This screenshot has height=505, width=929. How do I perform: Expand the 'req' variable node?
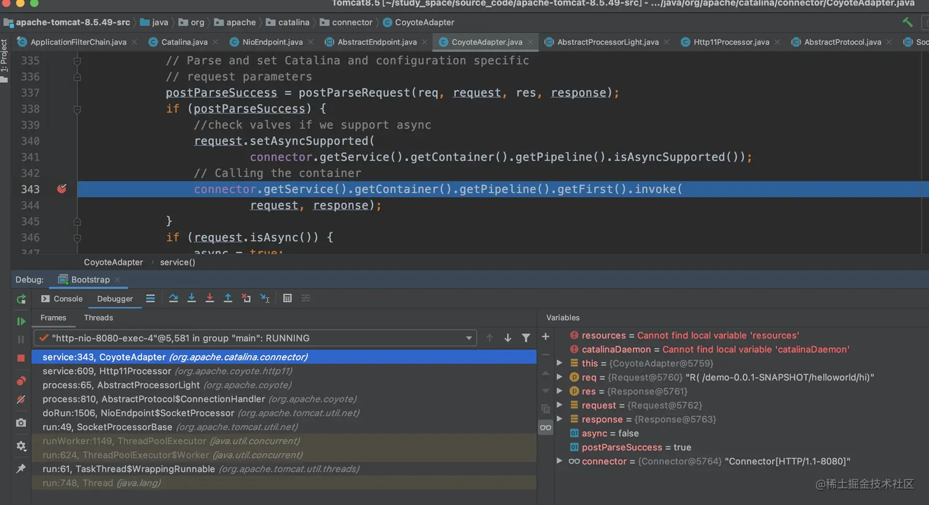pyautogui.click(x=560, y=377)
